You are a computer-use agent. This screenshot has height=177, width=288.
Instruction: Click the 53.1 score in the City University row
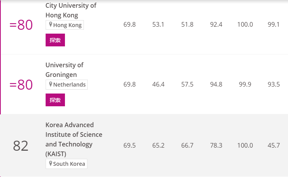tap(158, 24)
